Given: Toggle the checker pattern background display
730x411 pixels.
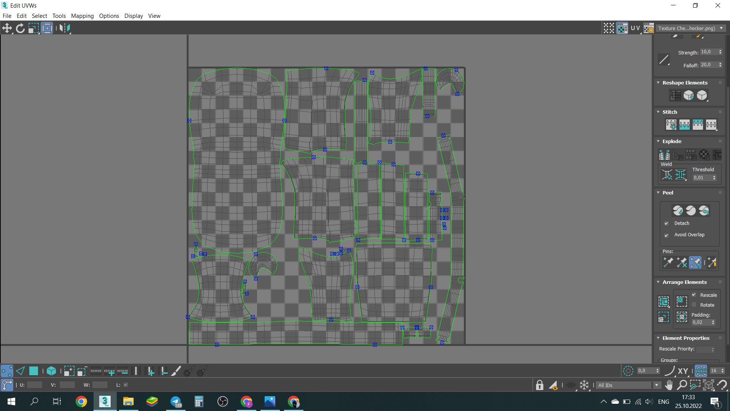Looking at the screenshot, I should [622, 28].
